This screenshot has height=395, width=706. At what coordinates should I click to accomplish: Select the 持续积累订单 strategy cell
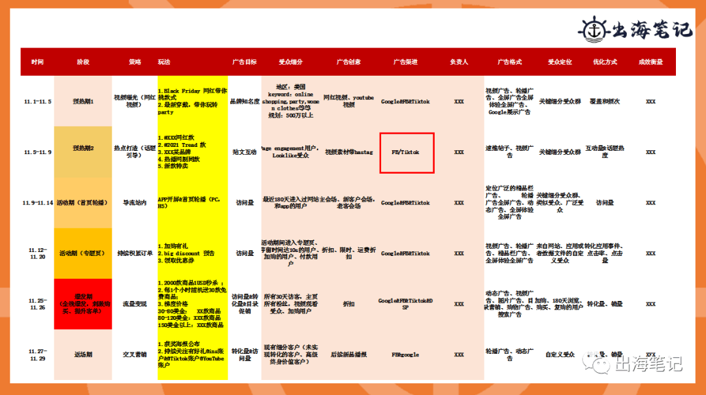(x=135, y=253)
